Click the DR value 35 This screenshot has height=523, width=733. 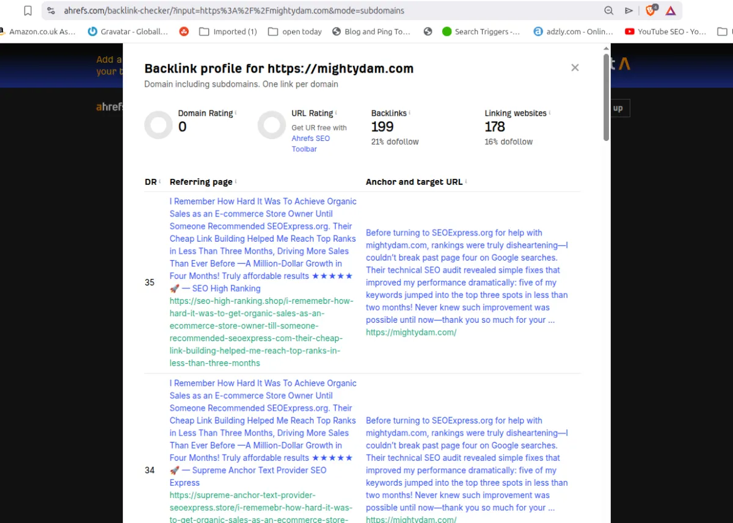150,283
